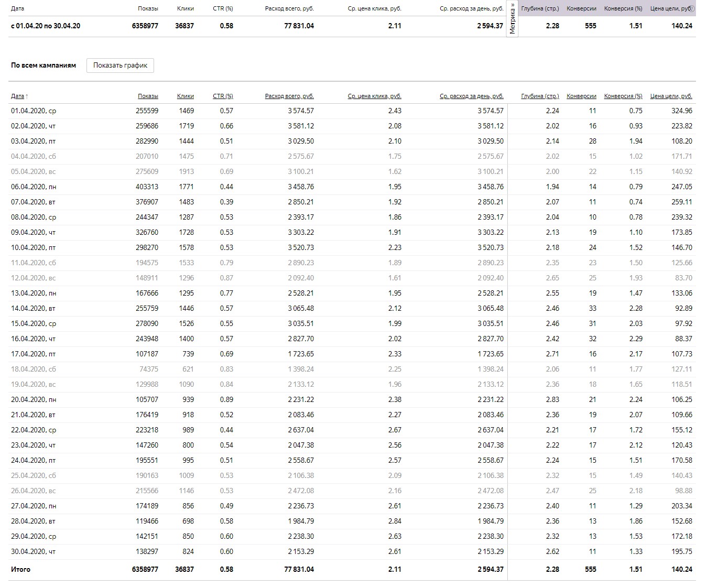Select the По всем кампаниям heading

43,66
